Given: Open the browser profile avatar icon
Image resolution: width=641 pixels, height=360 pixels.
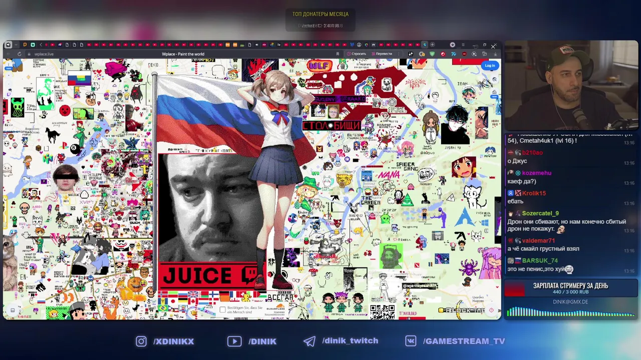Looking at the screenshot, I should pos(453,44).
